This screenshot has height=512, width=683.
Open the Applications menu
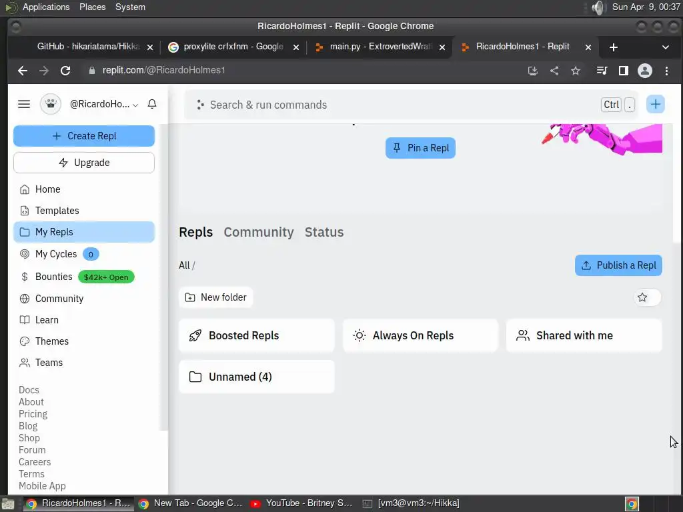point(46,7)
